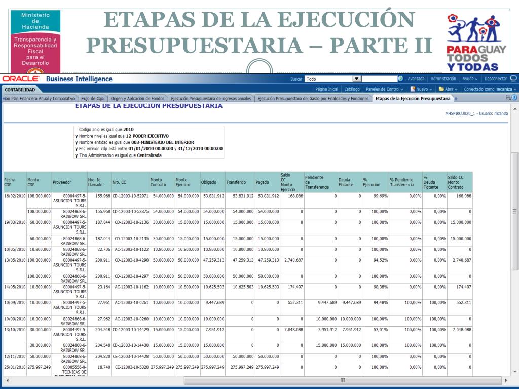Image resolution: width=519 pixels, height=389 pixels.
Task: Click the date cell 13/05/2010
Action: coord(15,260)
